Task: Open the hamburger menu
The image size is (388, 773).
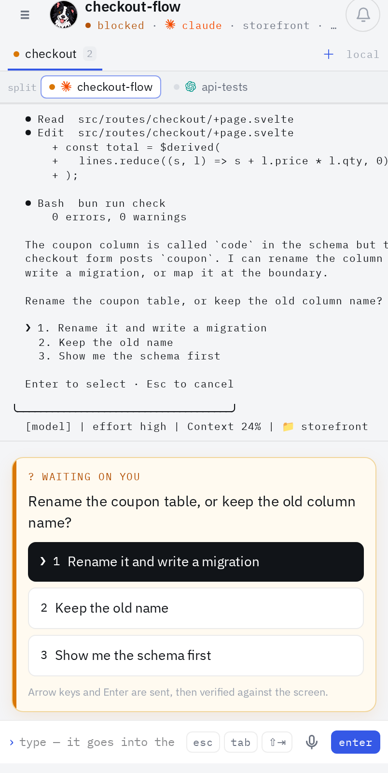Action: [x=25, y=15]
